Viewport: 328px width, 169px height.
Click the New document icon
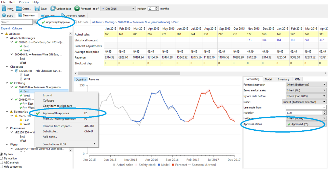[x=4, y=9]
